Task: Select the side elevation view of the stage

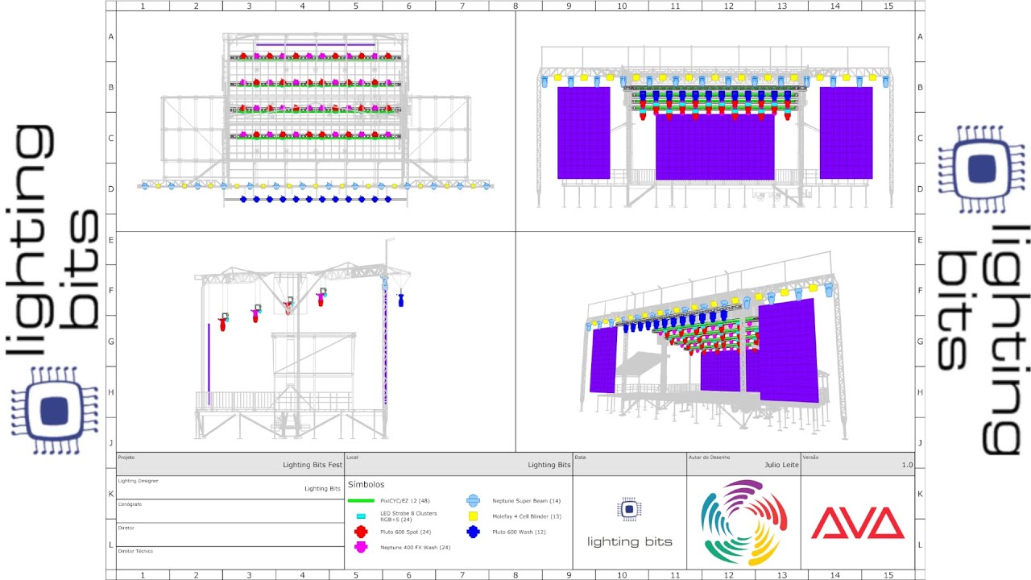Action: tap(302, 338)
